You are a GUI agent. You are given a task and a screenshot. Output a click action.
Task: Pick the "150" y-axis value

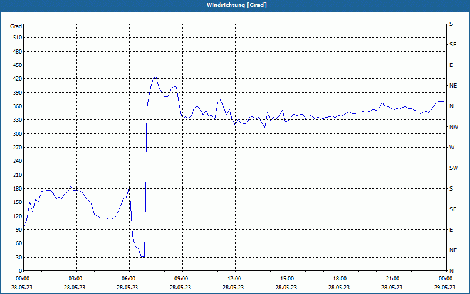point(18,202)
